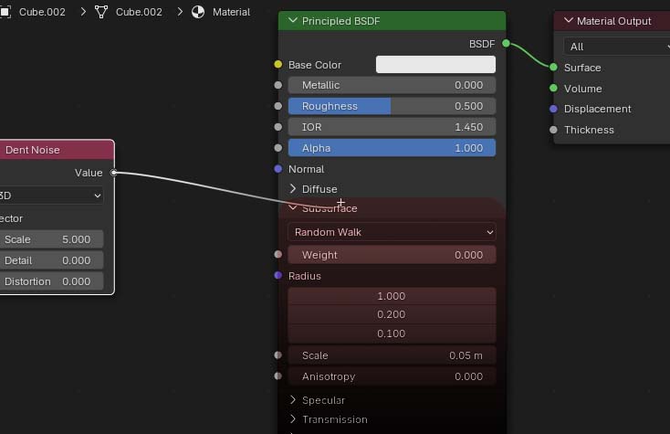670x434 pixels.
Task: Click the Radius 1.000 value field
Action: [392, 296]
